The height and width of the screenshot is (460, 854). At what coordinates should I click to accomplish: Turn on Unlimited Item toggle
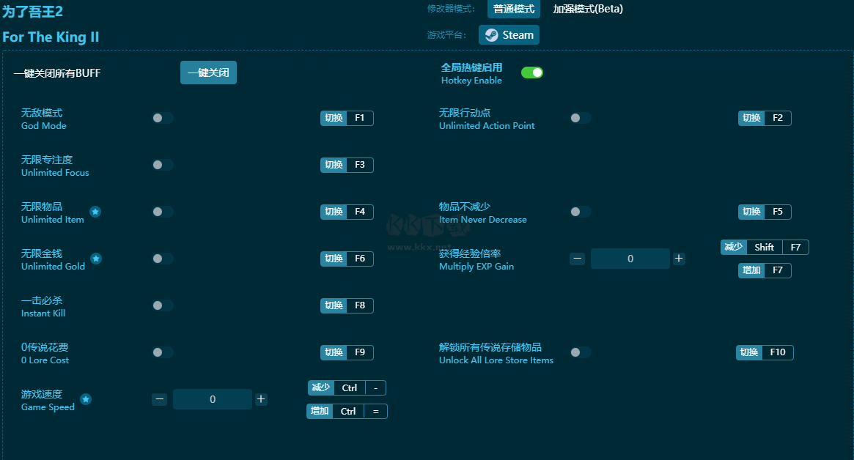point(162,212)
